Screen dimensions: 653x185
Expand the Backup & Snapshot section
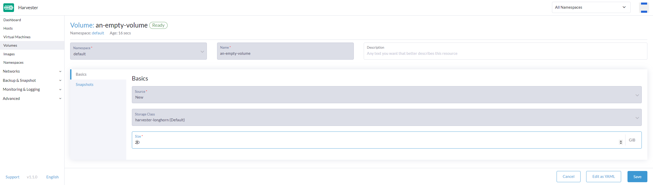[x=32, y=81]
